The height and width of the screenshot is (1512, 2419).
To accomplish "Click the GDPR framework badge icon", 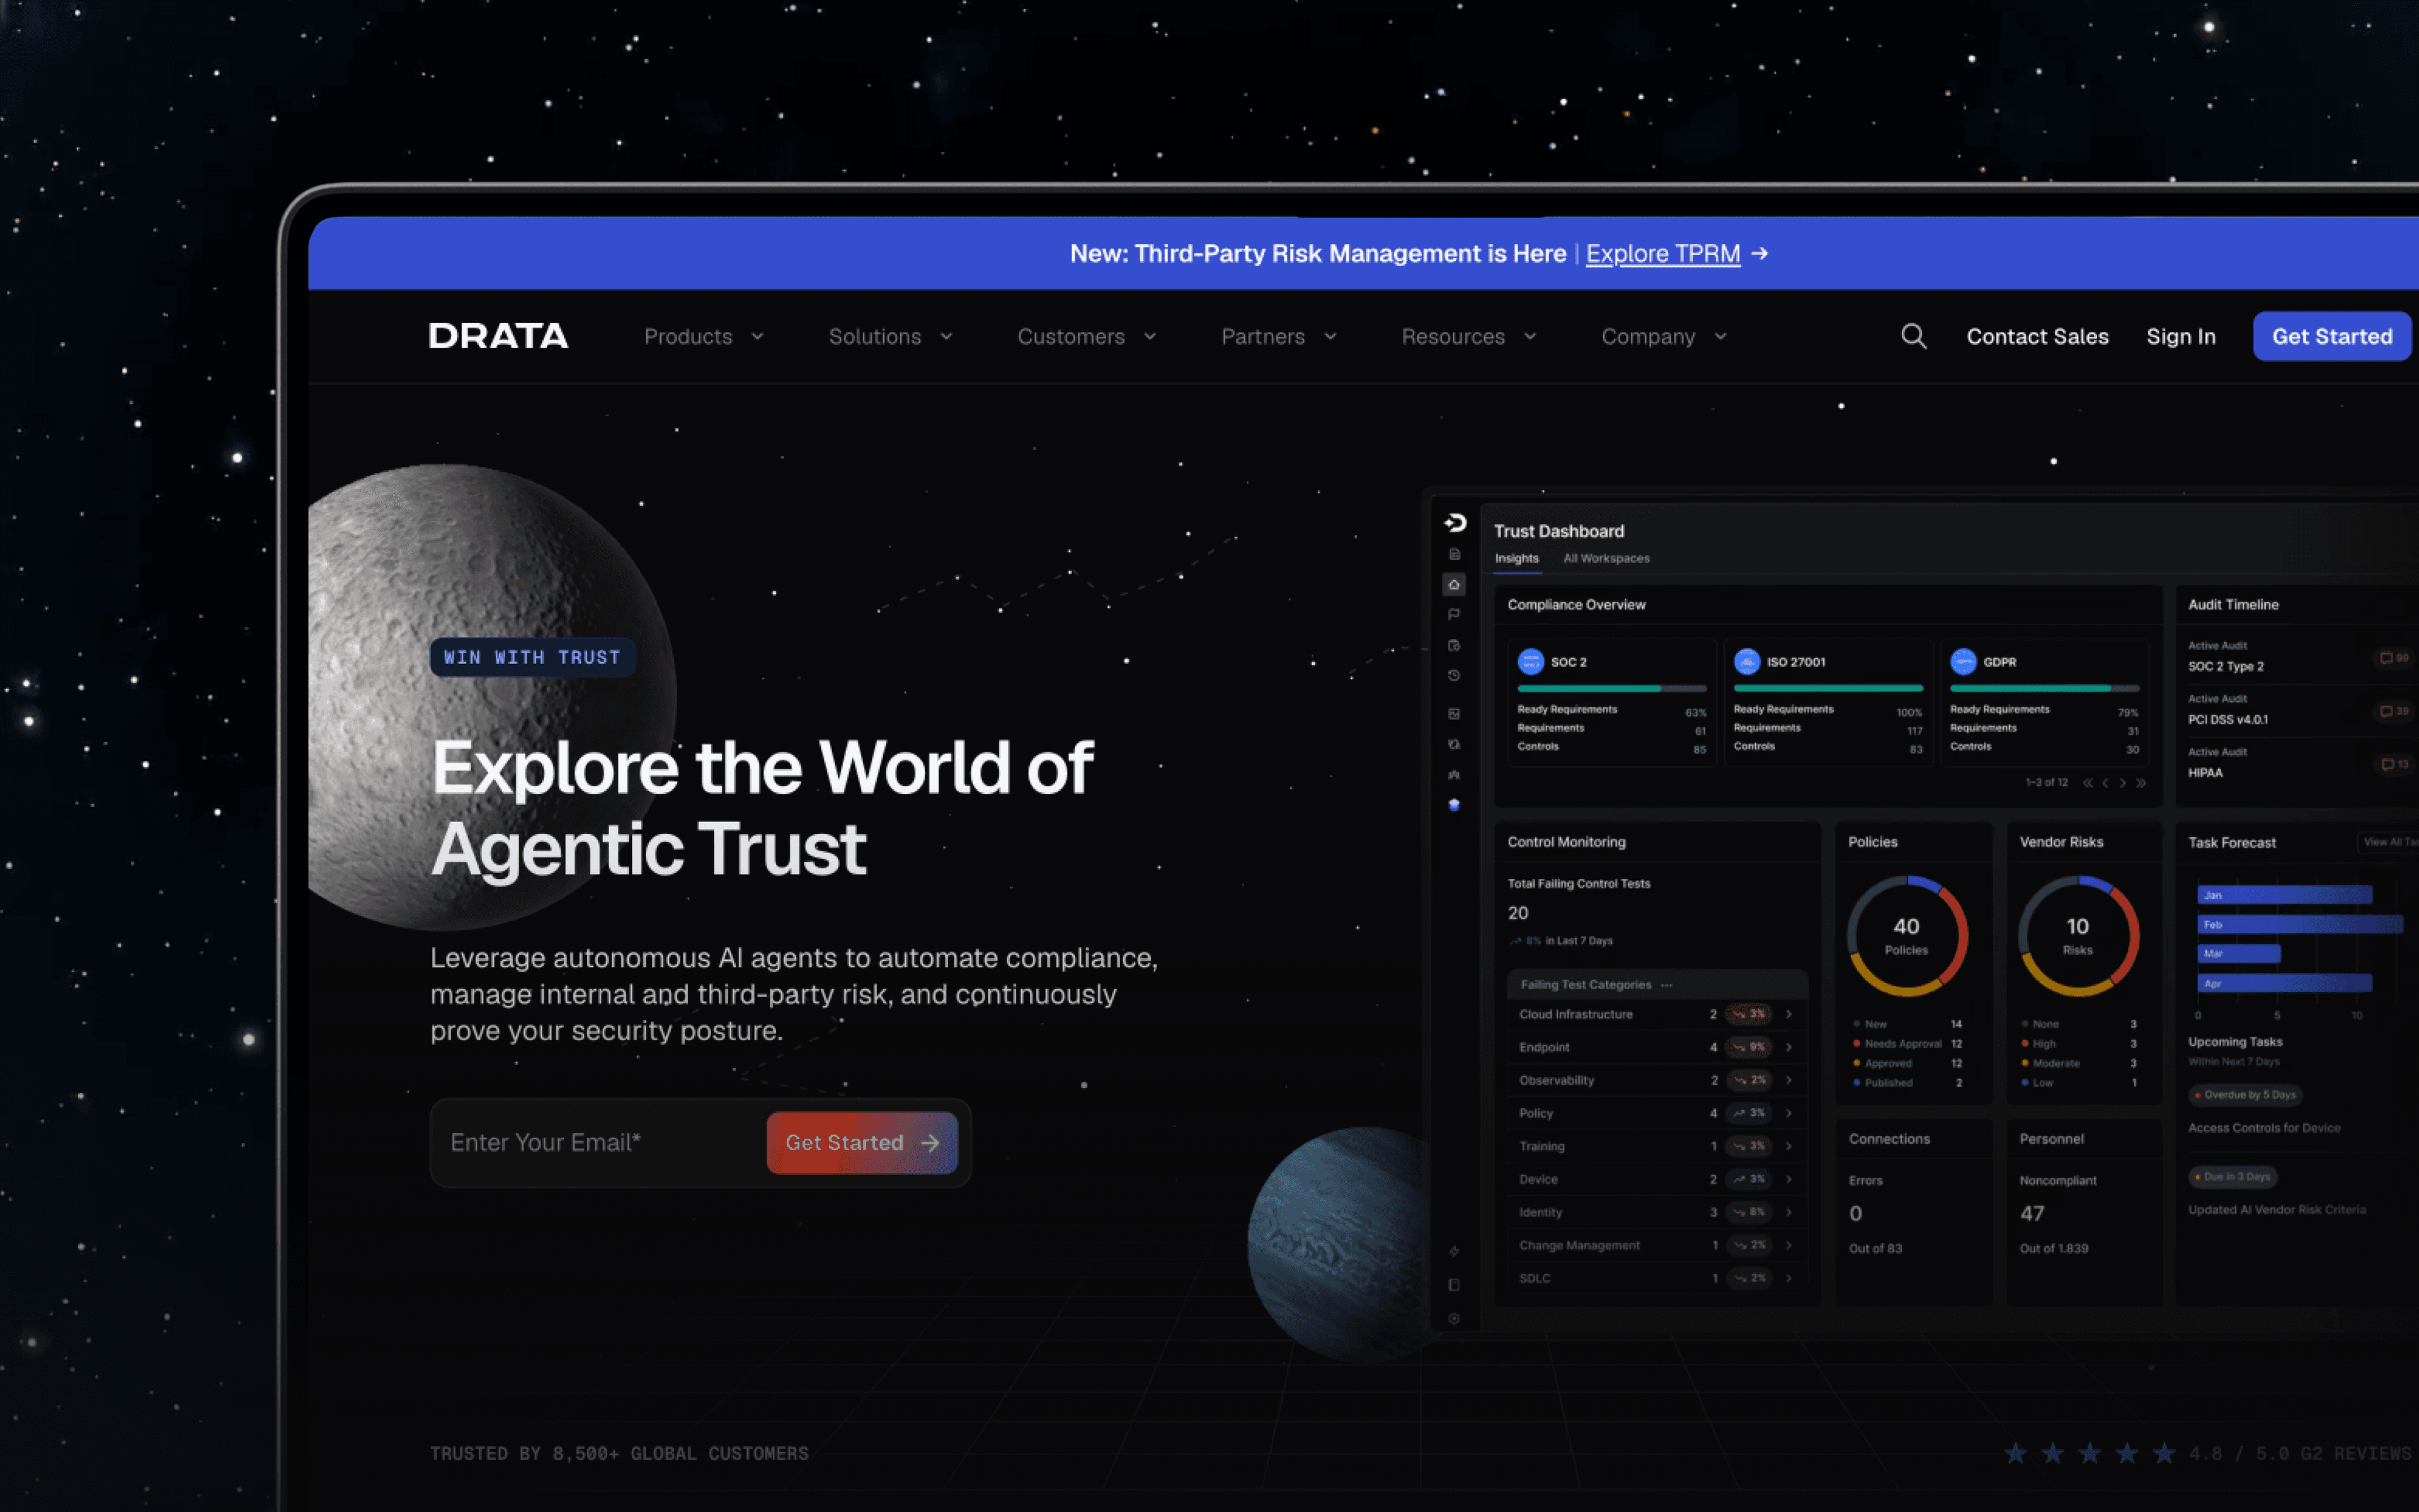I will [x=1963, y=662].
